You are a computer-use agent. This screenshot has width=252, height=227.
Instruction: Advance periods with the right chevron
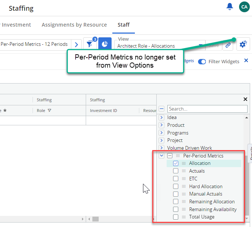tap(76, 44)
